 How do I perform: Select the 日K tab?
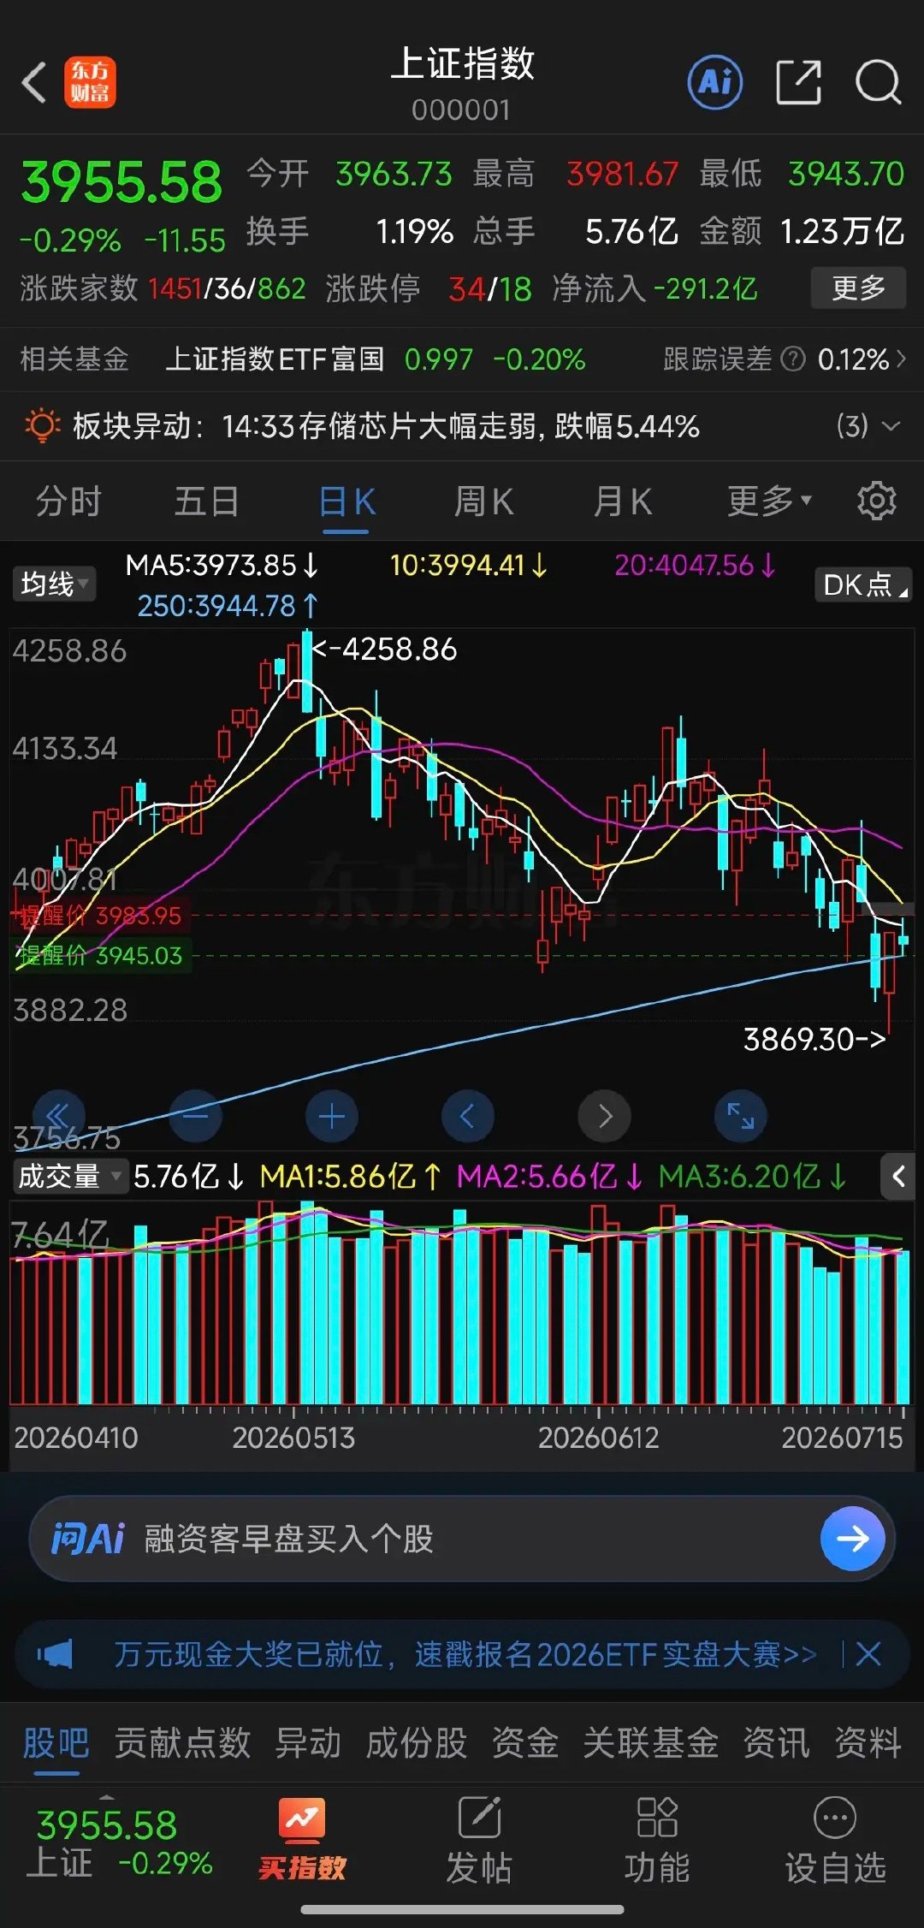point(346,501)
